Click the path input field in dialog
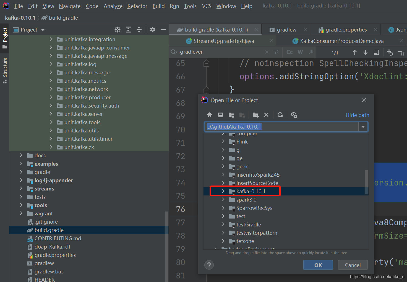 282,127
